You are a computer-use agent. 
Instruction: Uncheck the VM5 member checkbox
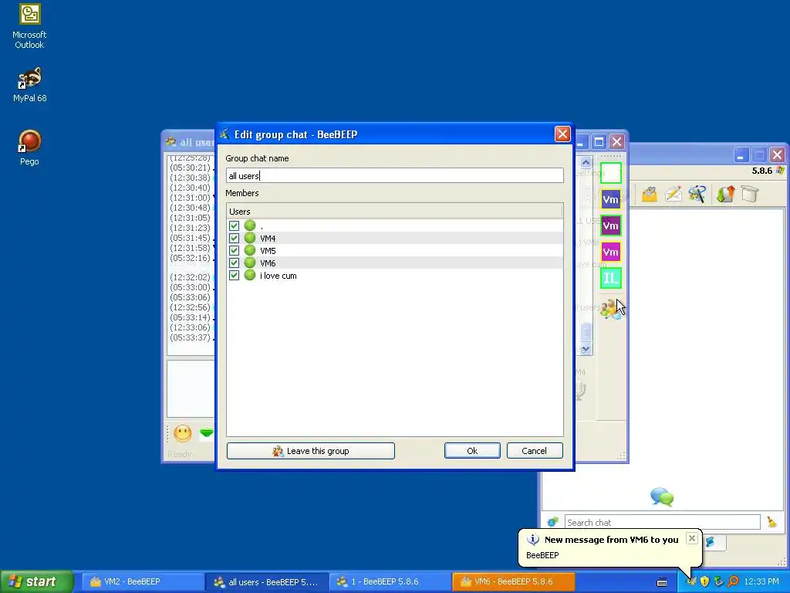point(234,250)
